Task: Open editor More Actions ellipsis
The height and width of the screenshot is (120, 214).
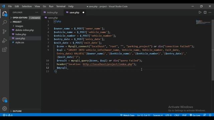Action: [x=210, y=12]
